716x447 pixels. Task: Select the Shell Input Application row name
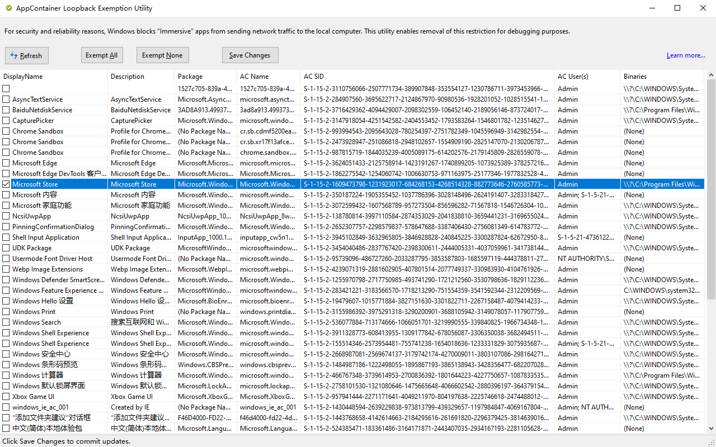pos(46,237)
